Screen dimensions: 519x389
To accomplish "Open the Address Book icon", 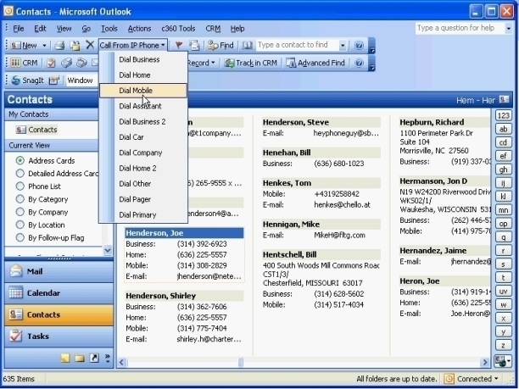I will [248, 45].
